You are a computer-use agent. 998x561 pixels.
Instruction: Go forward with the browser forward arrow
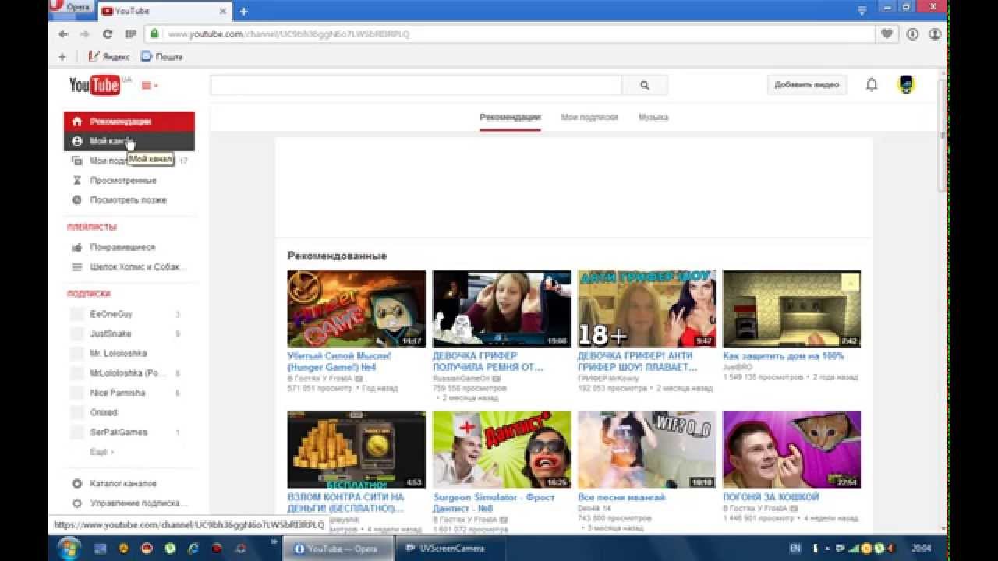pyautogui.click(x=84, y=34)
